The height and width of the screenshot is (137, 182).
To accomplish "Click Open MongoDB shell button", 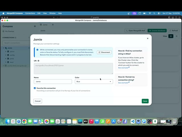I will click(135, 31).
